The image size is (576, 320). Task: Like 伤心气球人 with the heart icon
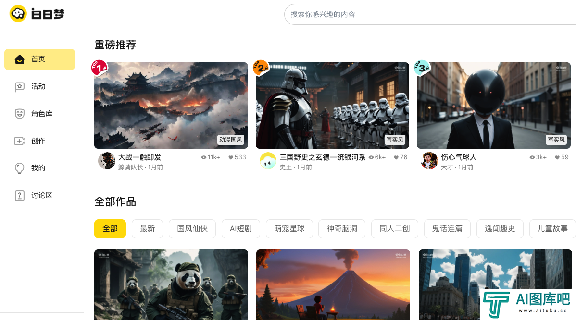pos(557,157)
